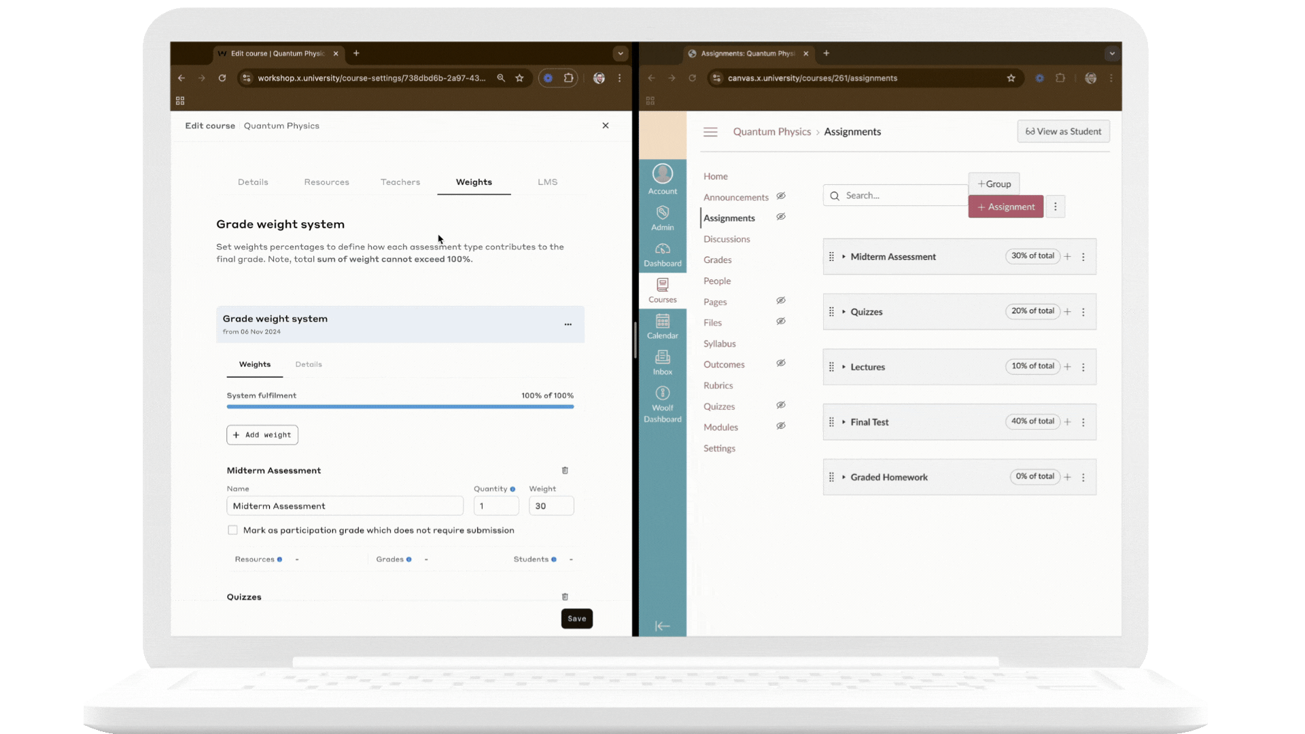
Task: Open the Inbox icon in the sidebar
Action: coord(662,362)
